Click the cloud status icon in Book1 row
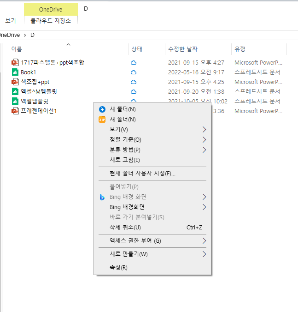 134,72
